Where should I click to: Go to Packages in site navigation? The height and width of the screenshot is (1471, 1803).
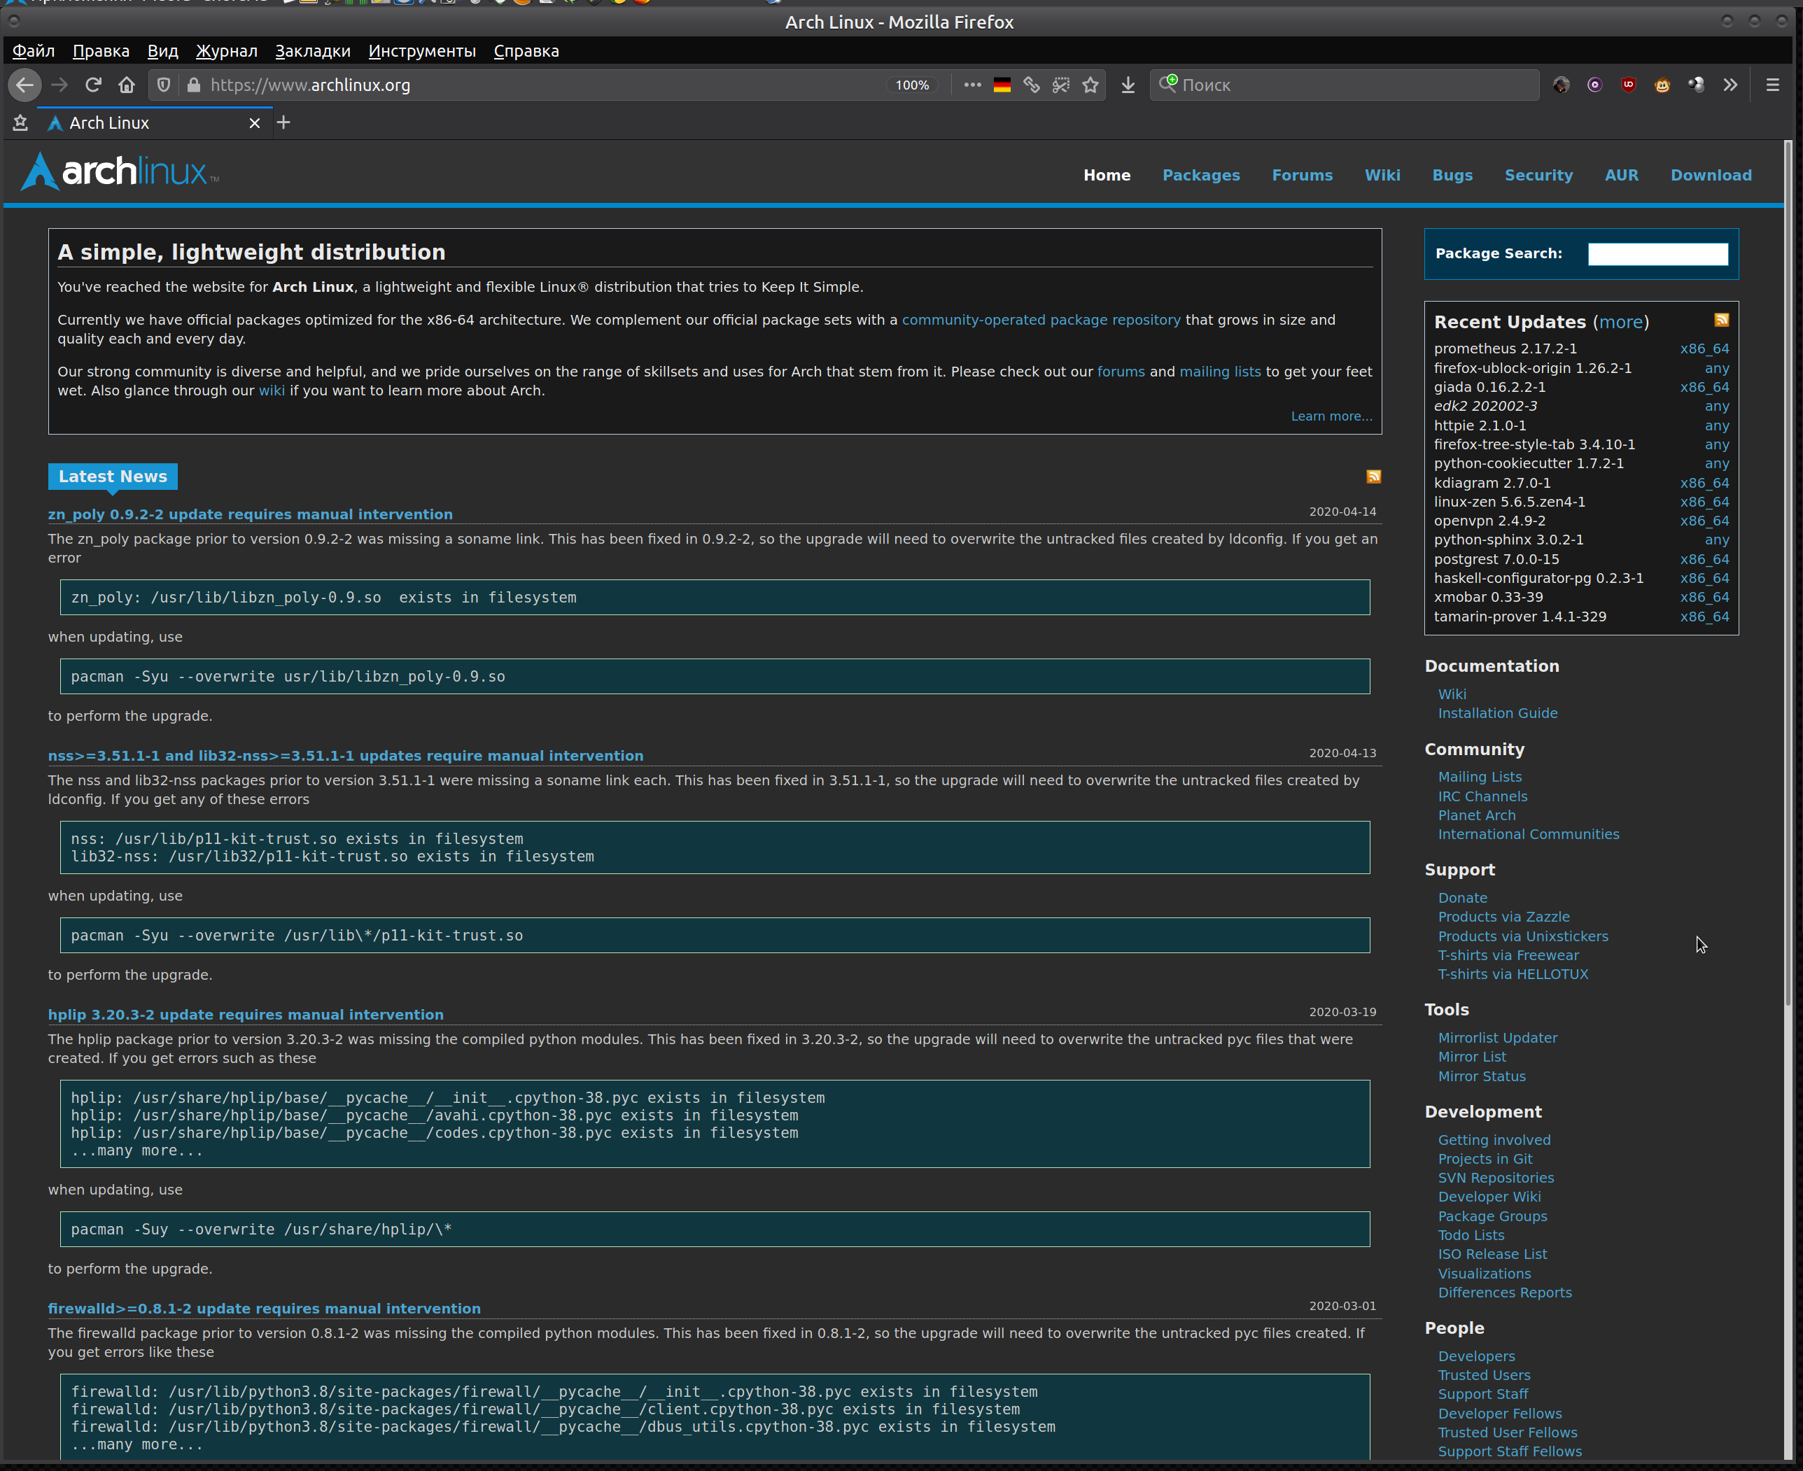(1200, 176)
